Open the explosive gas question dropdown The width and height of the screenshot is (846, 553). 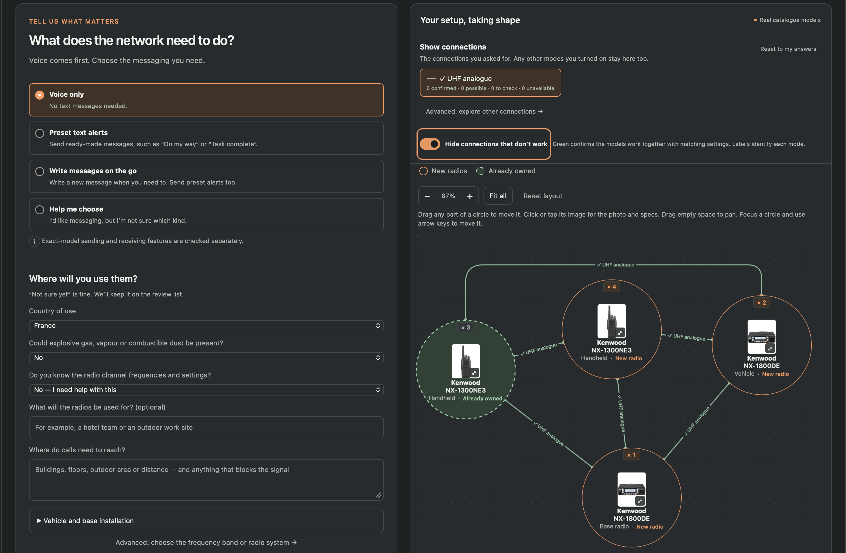(x=206, y=358)
